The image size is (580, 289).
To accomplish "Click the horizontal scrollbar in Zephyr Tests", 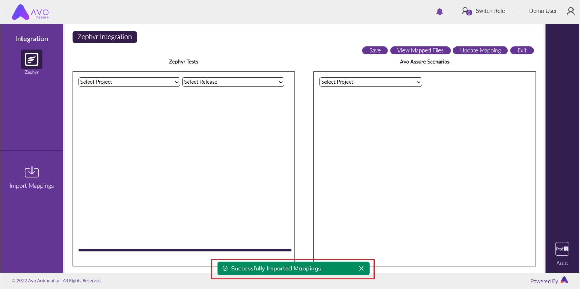I will (185, 250).
